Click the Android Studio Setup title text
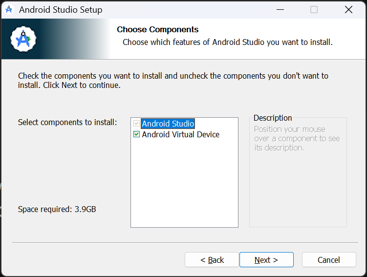This screenshot has height=277, width=367. coord(61,10)
